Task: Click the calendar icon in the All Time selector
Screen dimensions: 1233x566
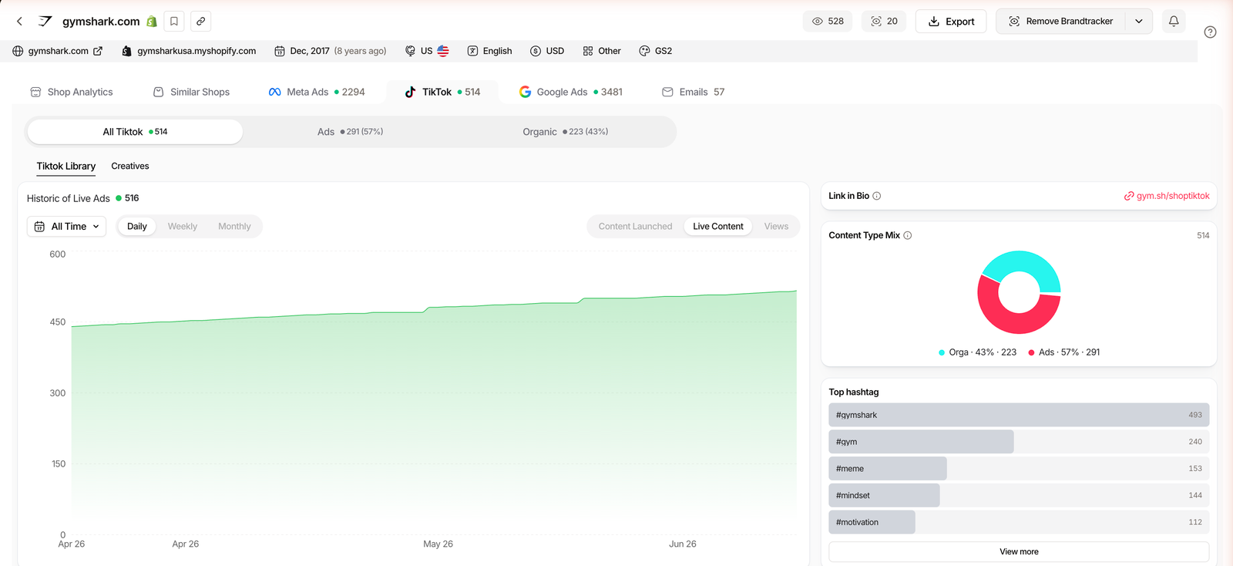Action: [40, 227]
